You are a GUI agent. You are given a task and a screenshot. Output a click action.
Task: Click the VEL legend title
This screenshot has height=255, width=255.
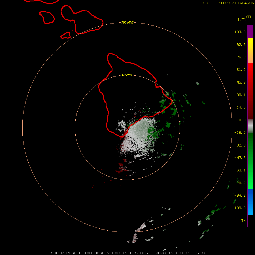coord(249,17)
